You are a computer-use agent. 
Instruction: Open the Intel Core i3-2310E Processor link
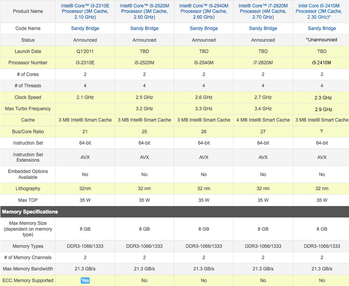click(85, 11)
